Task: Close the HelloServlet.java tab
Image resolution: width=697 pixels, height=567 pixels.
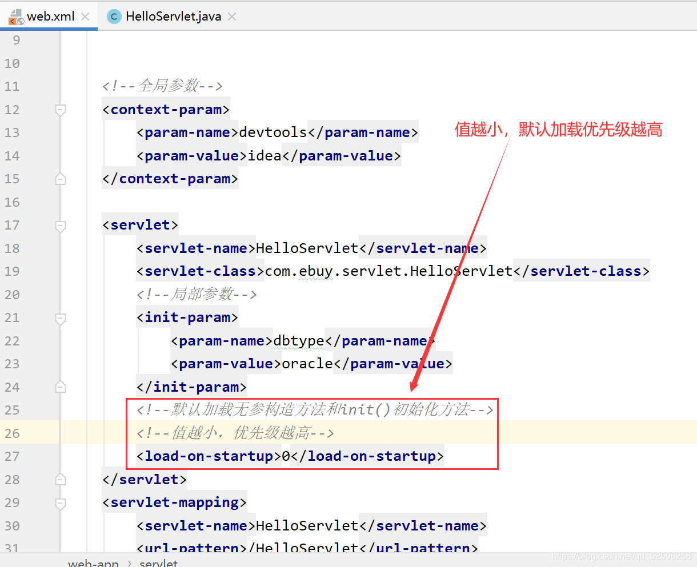Action: coord(232,17)
